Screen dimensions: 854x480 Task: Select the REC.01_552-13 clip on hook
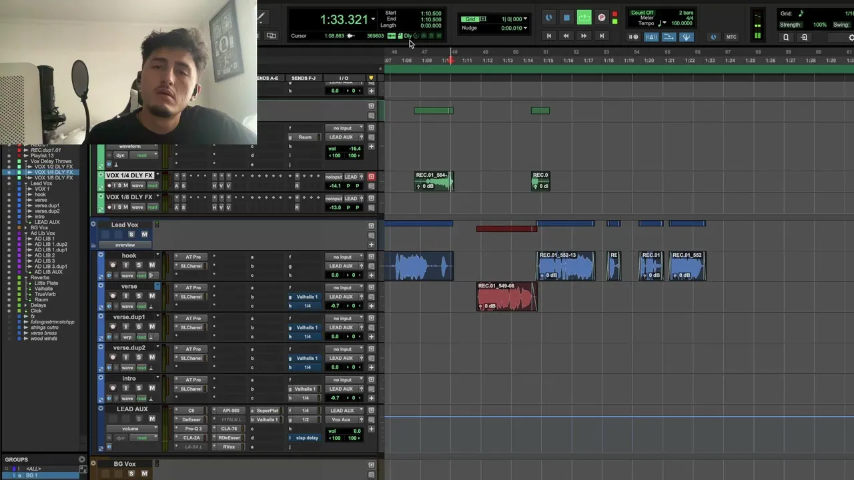(x=566, y=266)
